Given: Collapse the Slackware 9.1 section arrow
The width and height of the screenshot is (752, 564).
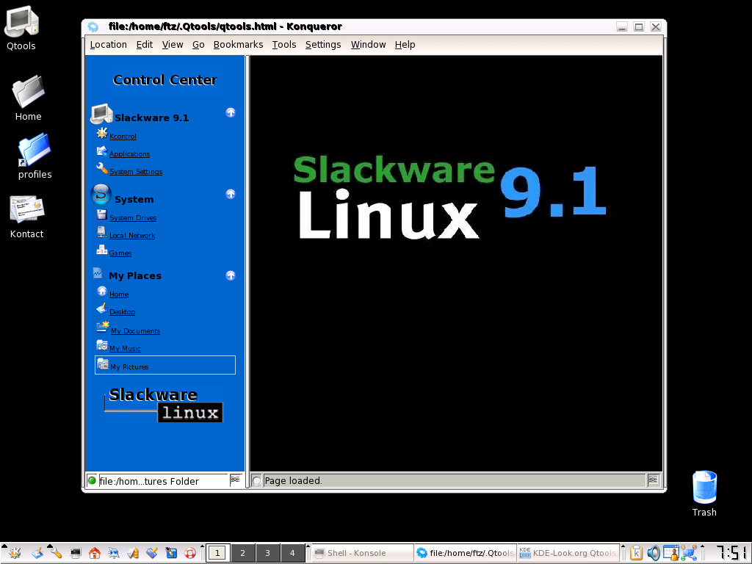Looking at the screenshot, I should pyautogui.click(x=231, y=112).
